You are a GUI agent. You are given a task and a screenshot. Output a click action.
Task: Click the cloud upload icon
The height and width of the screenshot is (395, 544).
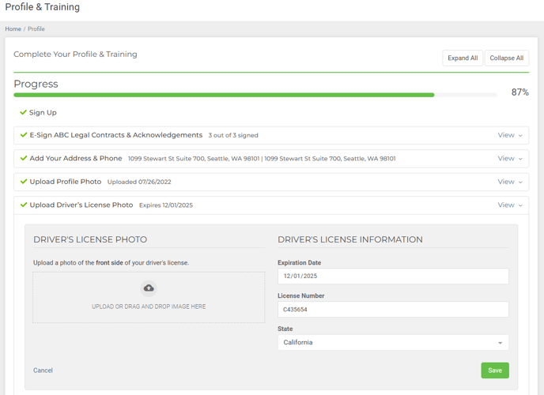coord(149,288)
